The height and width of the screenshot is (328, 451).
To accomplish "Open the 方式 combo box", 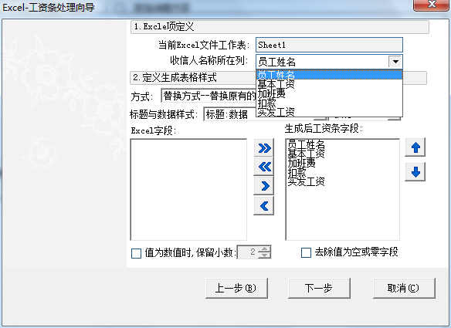I will point(209,96).
